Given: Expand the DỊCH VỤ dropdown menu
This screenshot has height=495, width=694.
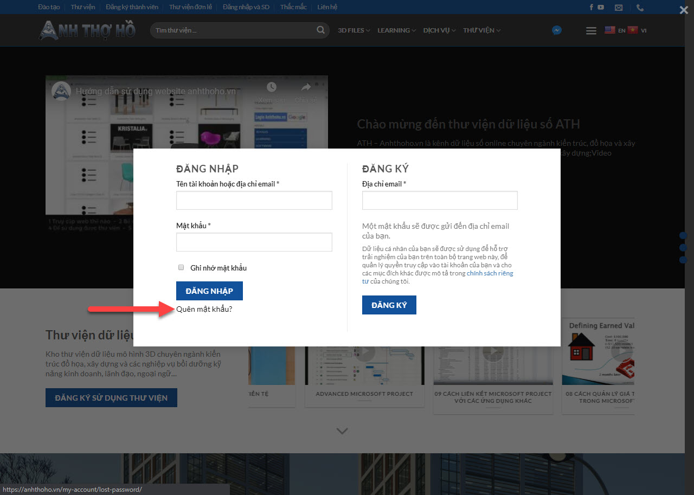Looking at the screenshot, I should tap(439, 30).
